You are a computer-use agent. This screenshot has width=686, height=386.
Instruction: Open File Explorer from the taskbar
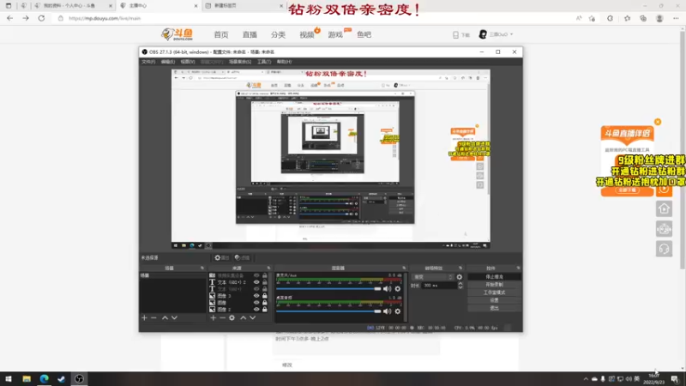27,379
